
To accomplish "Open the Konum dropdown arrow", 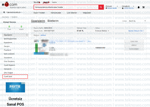I will (117, 6).
